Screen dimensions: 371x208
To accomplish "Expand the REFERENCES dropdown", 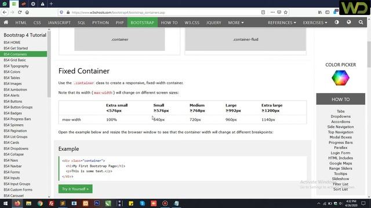I will pyautogui.click(x=282, y=23).
